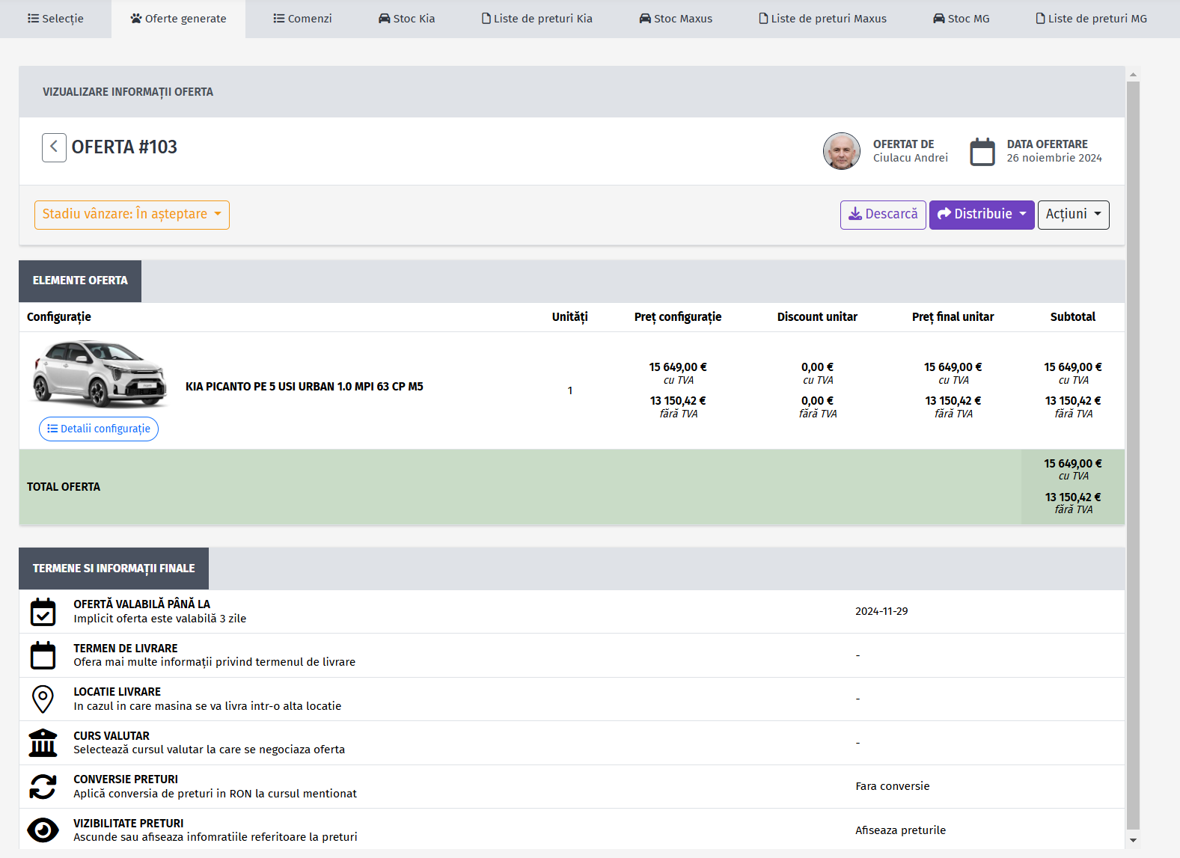Click the OFERTA #103 title
1180x858 pixels.
(x=124, y=147)
